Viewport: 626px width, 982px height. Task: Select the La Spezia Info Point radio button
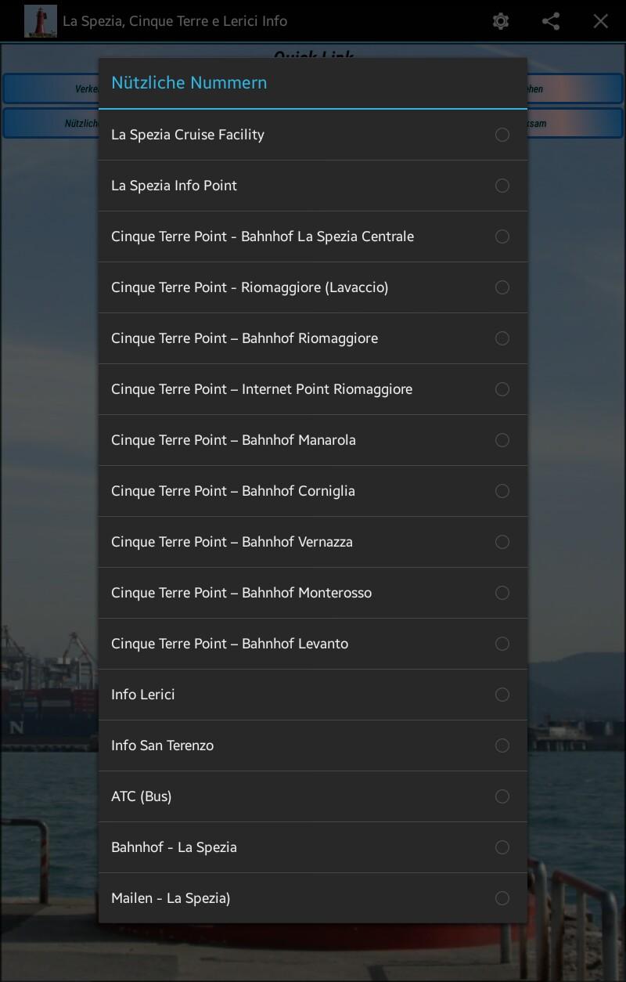(502, 186)
